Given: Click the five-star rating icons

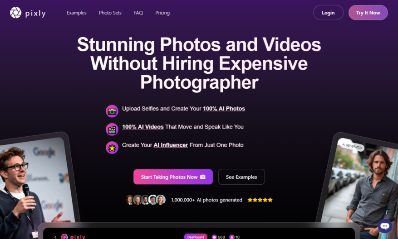Looking at the screenshot, I should pos(260,200).
